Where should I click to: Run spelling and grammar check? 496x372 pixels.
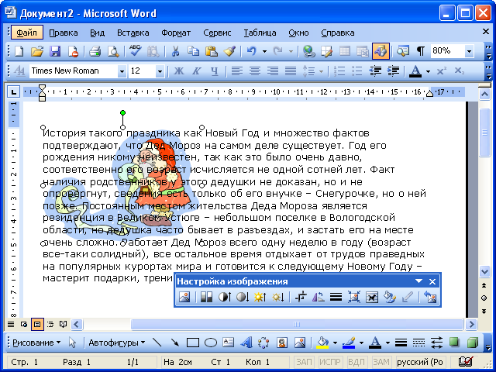135,51
